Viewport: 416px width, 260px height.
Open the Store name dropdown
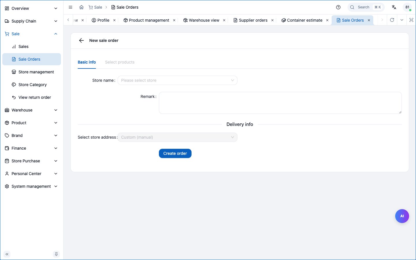tap(177, 80)
